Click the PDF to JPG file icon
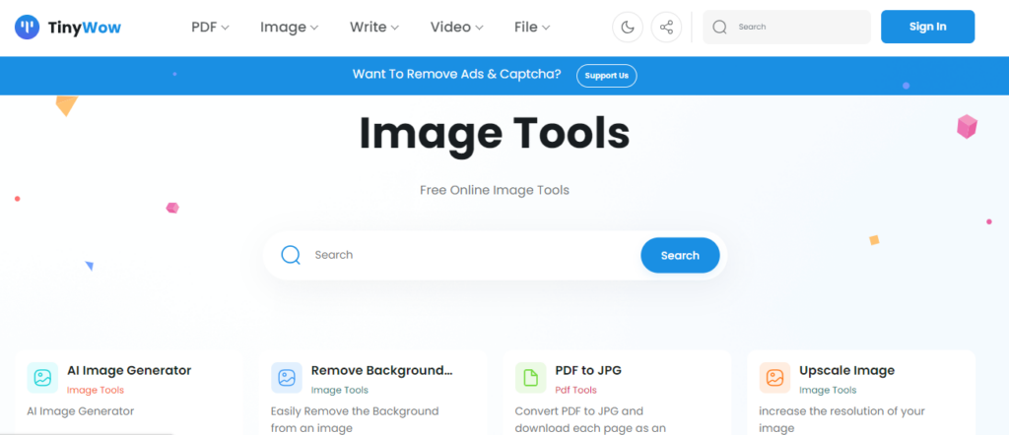This screenshot has width=1009, height=435. click(530, 377)
